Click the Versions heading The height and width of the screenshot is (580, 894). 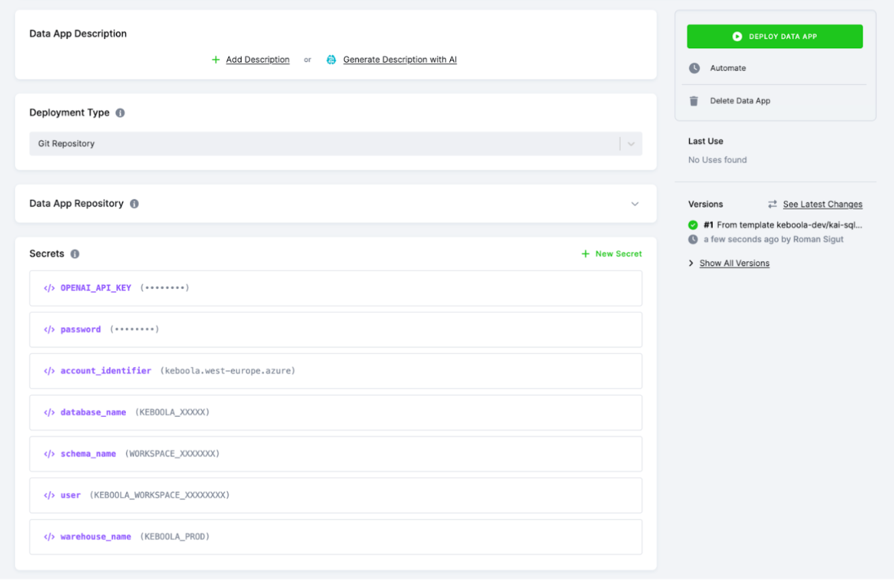click(705, 205)
